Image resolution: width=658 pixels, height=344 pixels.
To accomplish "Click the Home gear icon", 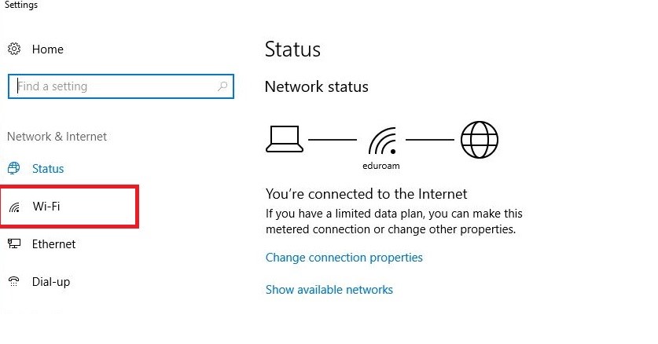I will click(14, 49).
